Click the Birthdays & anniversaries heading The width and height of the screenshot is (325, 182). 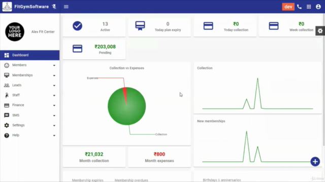(x=222, y=180)
